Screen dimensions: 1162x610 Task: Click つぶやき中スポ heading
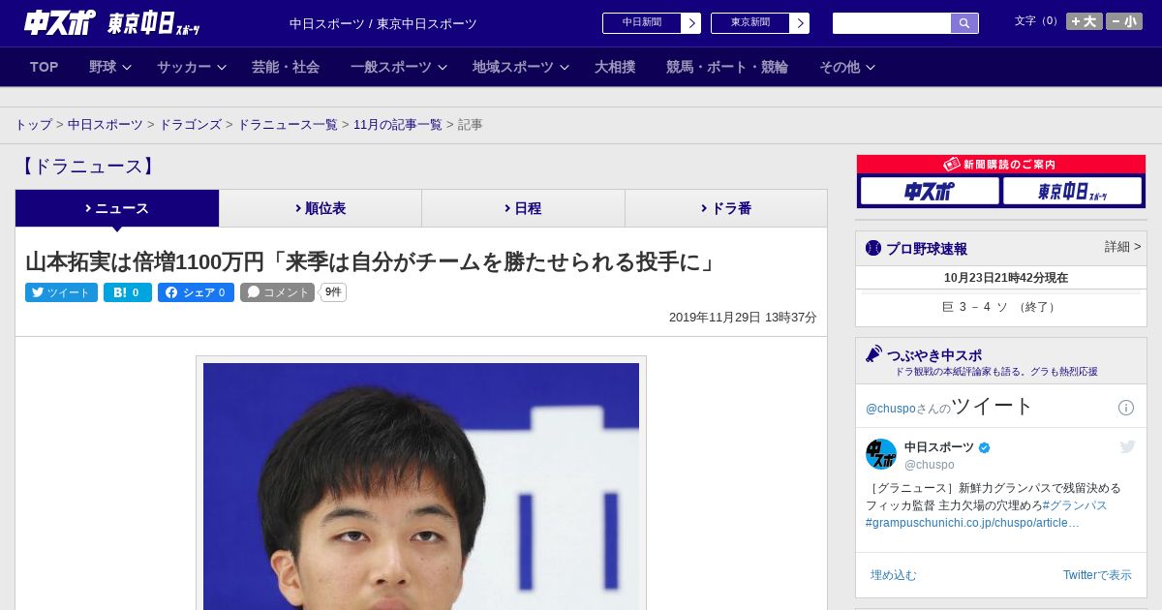coord(934,355)
